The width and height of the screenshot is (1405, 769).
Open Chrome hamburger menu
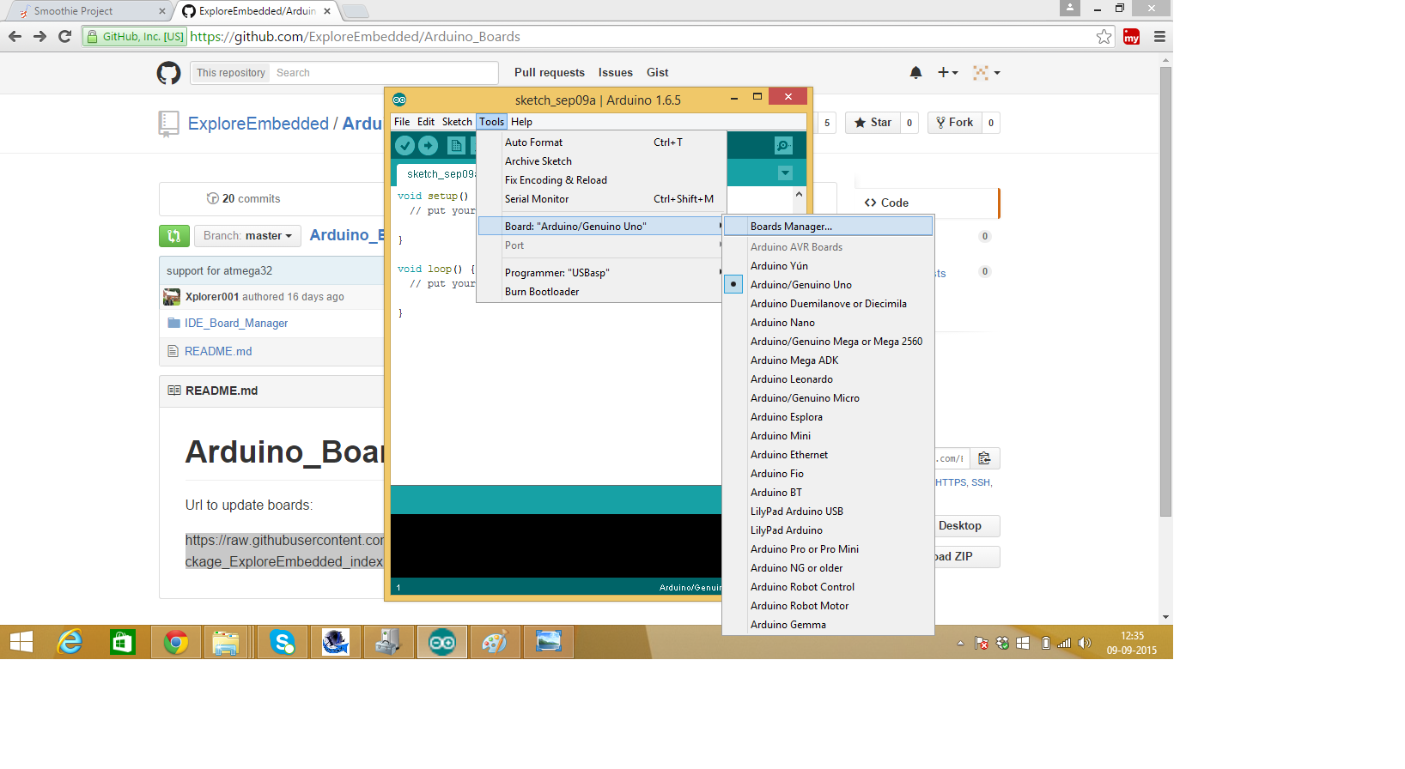click(x=1159, y=37)
